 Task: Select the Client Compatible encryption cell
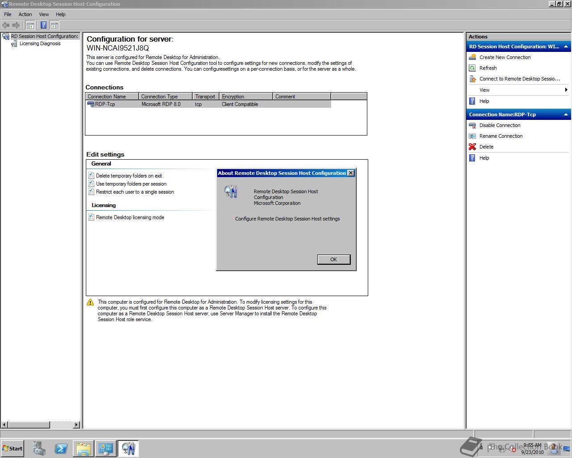pos(240,104)
